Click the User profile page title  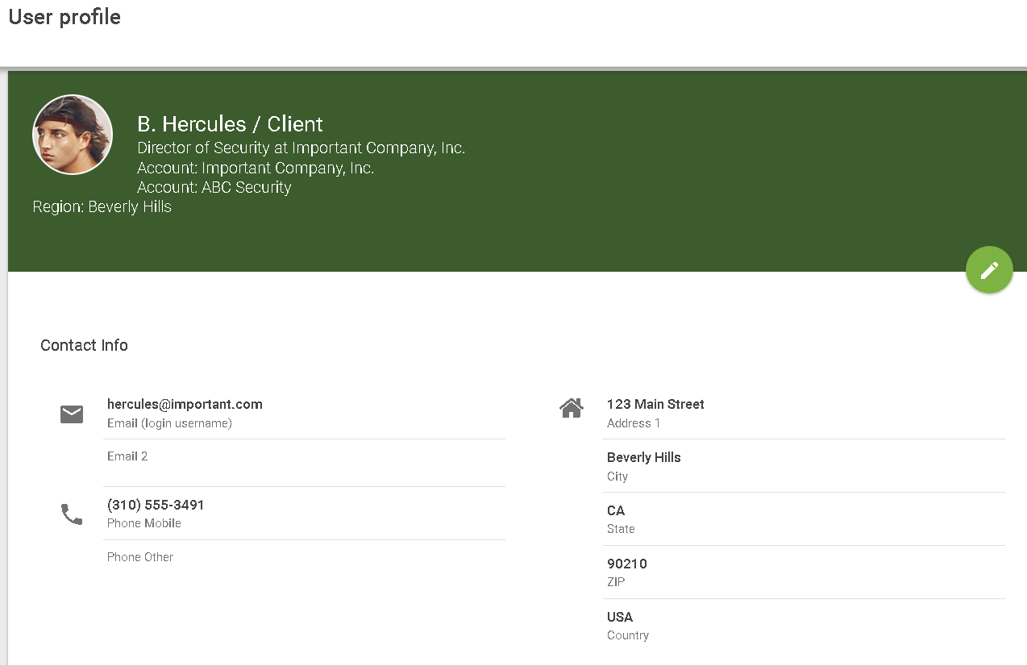click(64, 17)
